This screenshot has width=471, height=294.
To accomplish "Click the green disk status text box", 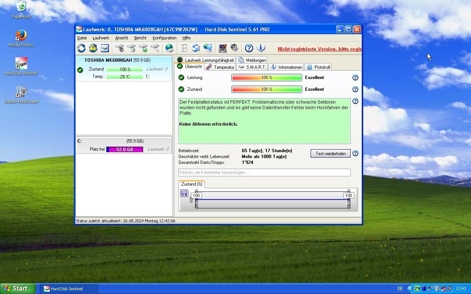I will 264,121.
